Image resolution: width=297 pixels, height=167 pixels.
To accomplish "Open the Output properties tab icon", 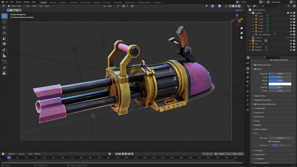I will (248, 73).
